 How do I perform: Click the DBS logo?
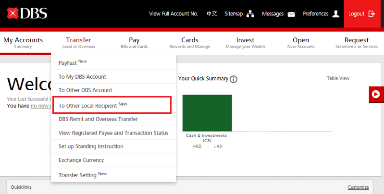pyautogui.click(x=27, y=13)
